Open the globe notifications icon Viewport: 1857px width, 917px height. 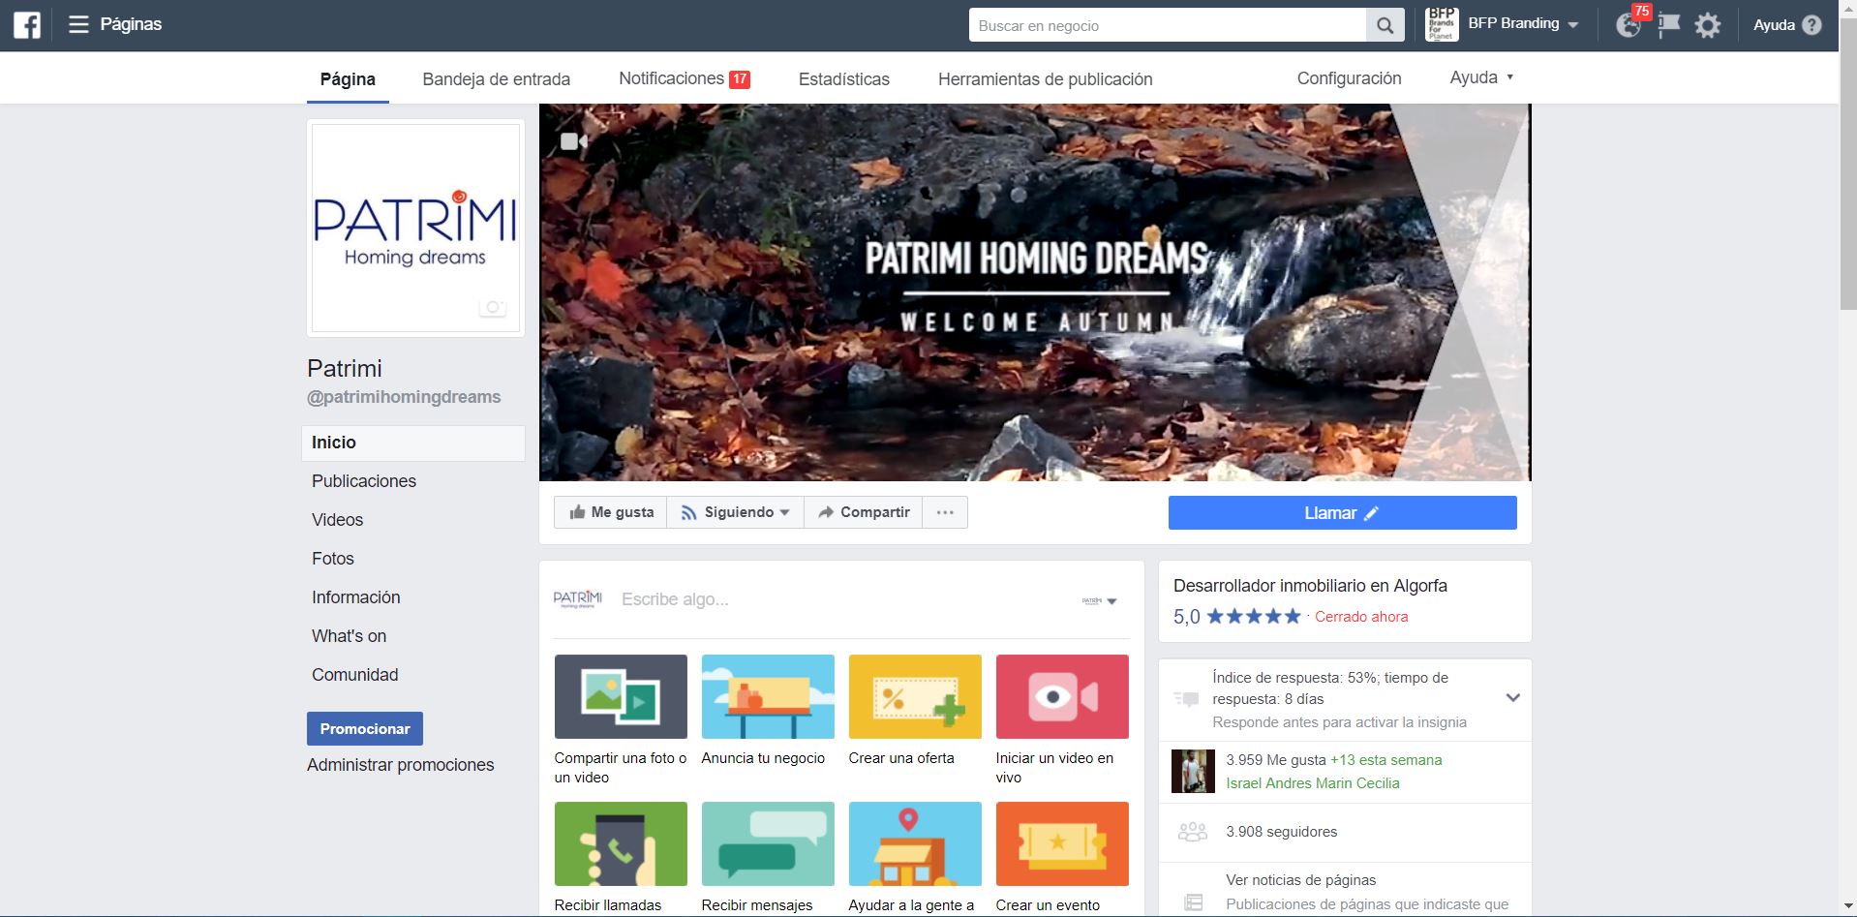point(1629,25)
